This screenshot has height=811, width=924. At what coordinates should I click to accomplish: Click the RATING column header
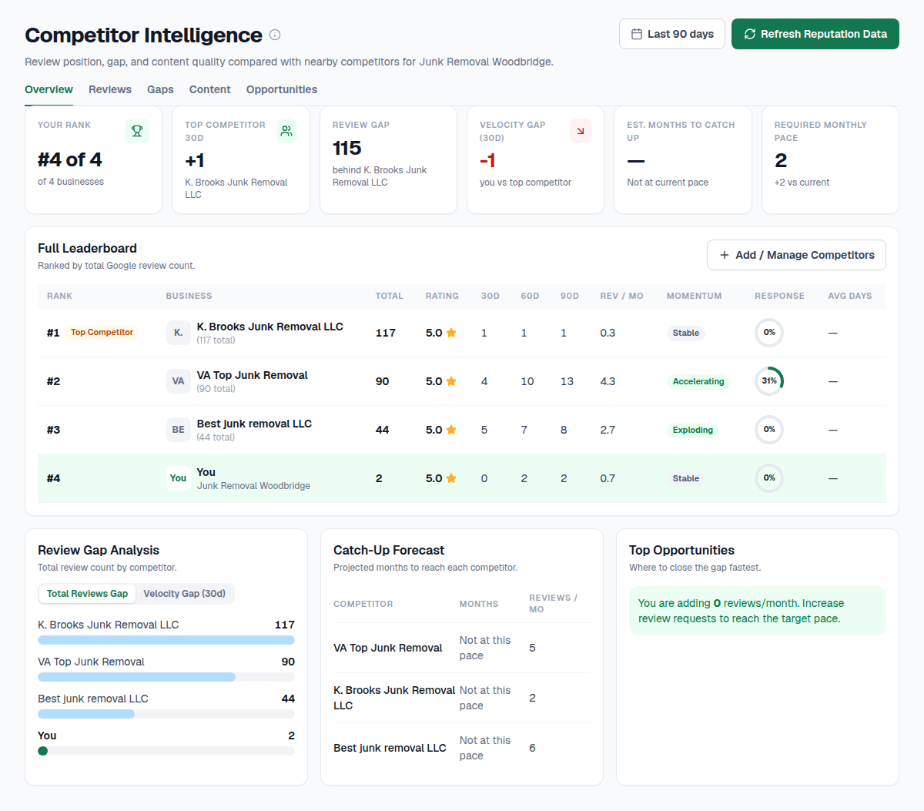(442, 296)
